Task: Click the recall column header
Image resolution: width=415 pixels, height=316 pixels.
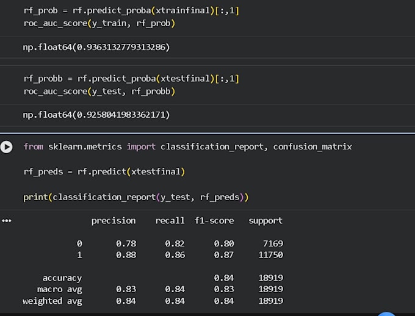Action: pyautogui.click(x=170, y=221)
